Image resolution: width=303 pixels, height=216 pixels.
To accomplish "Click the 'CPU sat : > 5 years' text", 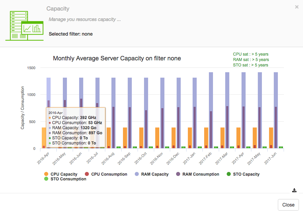I will click(x=250, y=54).
